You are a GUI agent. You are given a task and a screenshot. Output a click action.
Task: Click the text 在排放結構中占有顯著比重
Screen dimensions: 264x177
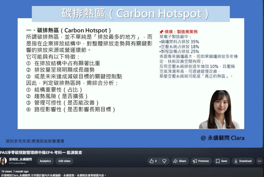[67, 63]
